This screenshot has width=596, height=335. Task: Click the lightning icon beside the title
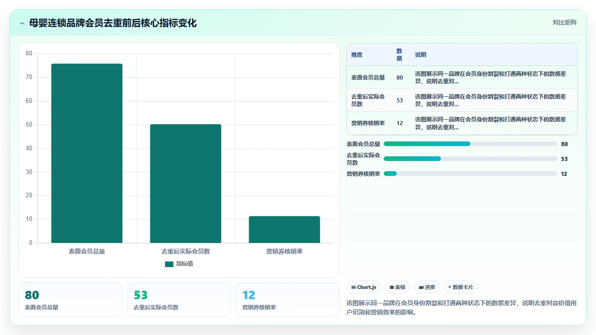(22, 23)
